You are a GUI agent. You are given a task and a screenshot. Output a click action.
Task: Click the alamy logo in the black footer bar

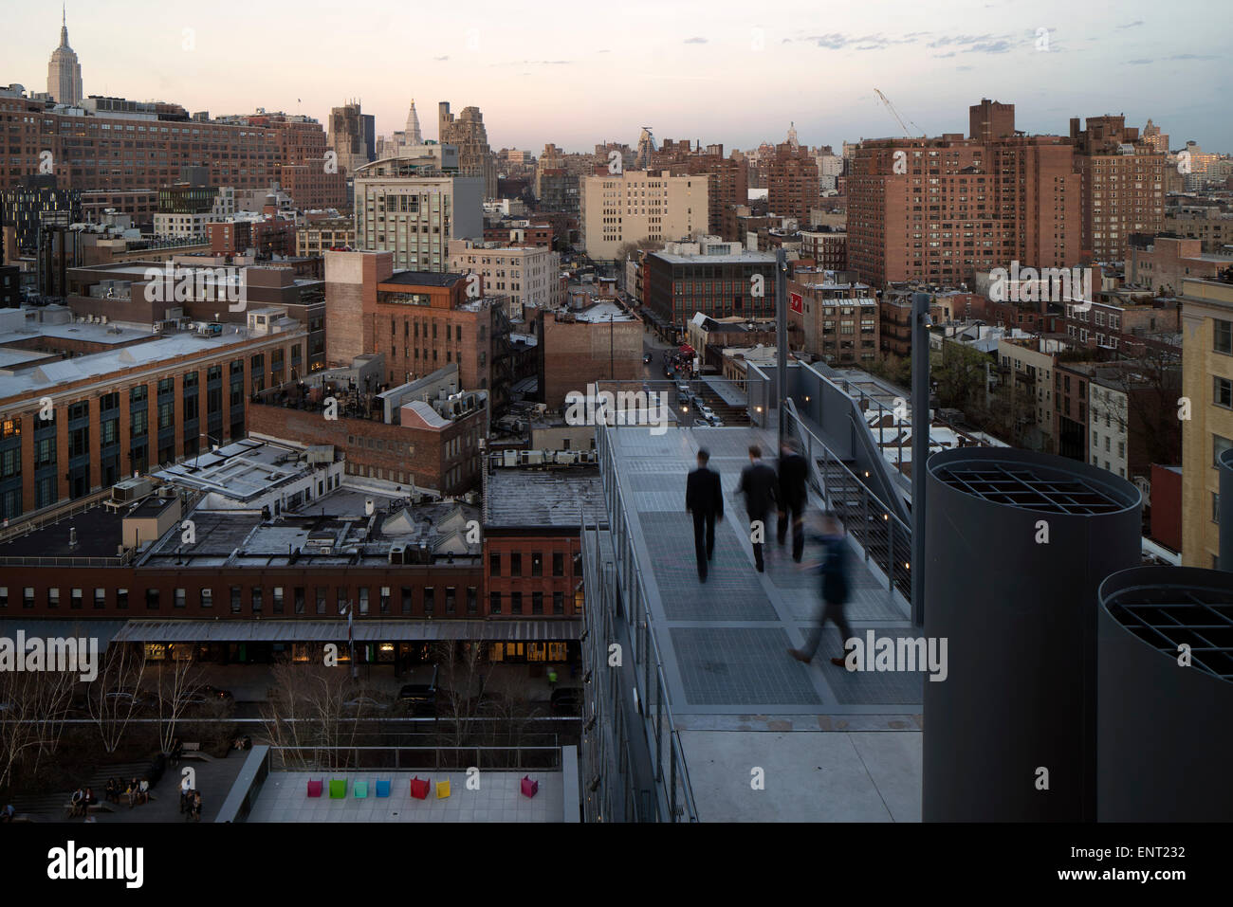pos(96,864)
